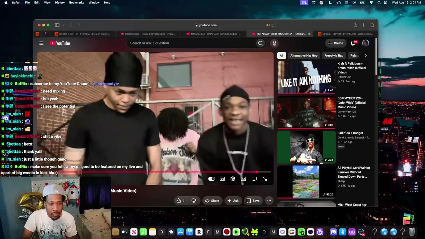The image size is (425, 239).
Task: Click the YouTube search magnifier button
Action: pos(261,43)
